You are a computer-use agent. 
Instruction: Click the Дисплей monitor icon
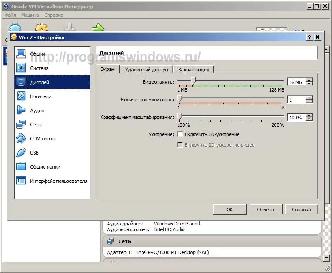21,82
